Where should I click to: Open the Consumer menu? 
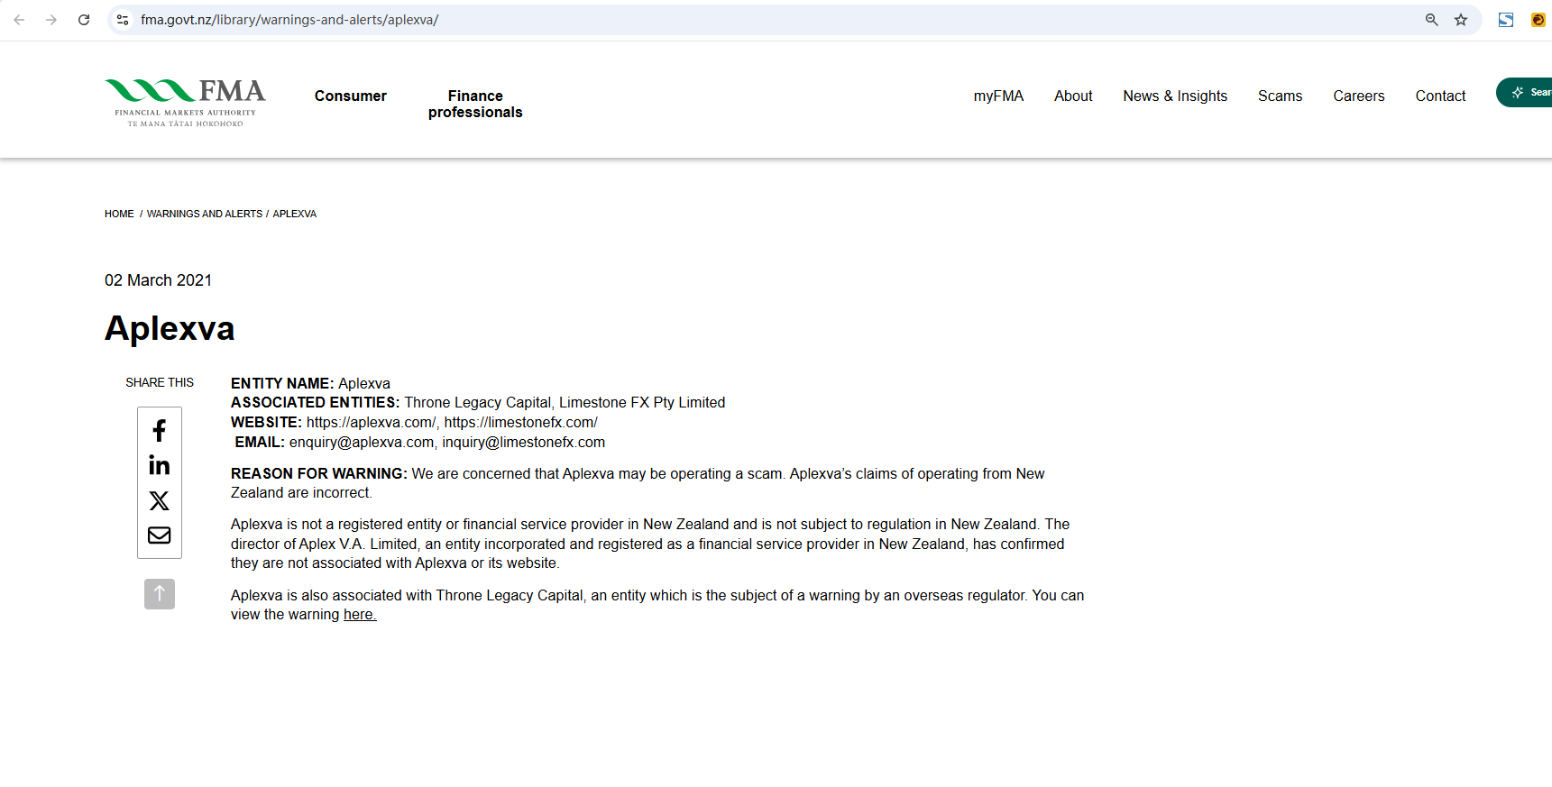pyautogui.click(x=350, y=96)
